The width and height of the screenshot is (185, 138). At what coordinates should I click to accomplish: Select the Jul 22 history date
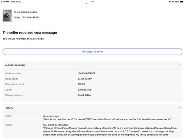[9, 125]
